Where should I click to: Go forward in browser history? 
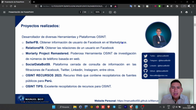[x=7, y=6]
